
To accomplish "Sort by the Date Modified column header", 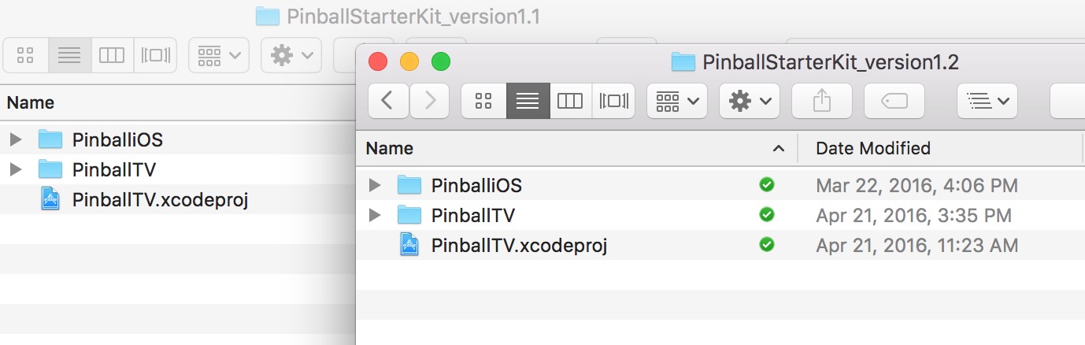I will coord(872,148).
